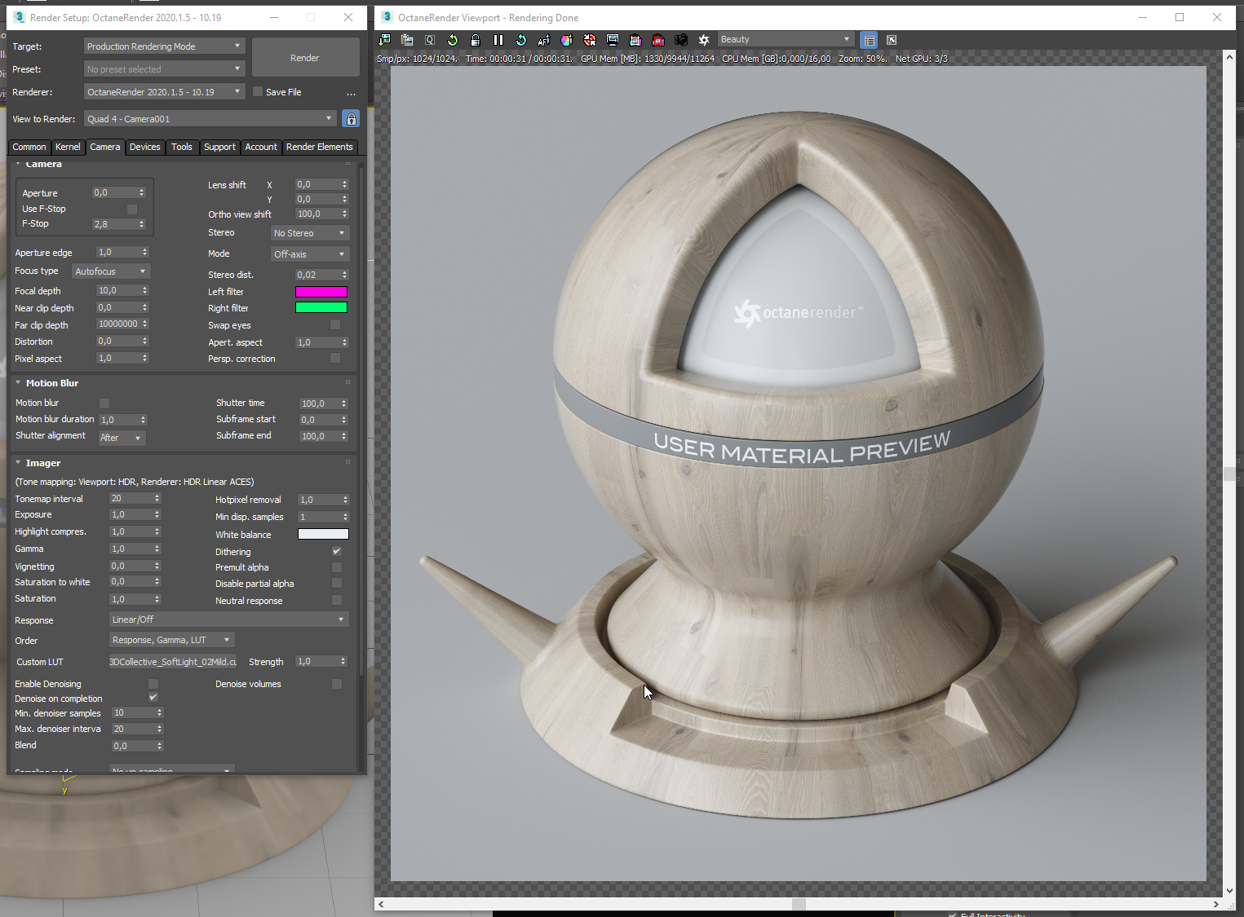The image size is (1244, 917).
Task: Open the Tools tab
Action: [182, 147]
